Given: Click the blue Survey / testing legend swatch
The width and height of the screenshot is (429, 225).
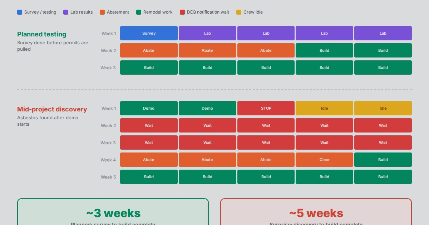Looking at the screenshot, I should point(20,12).
